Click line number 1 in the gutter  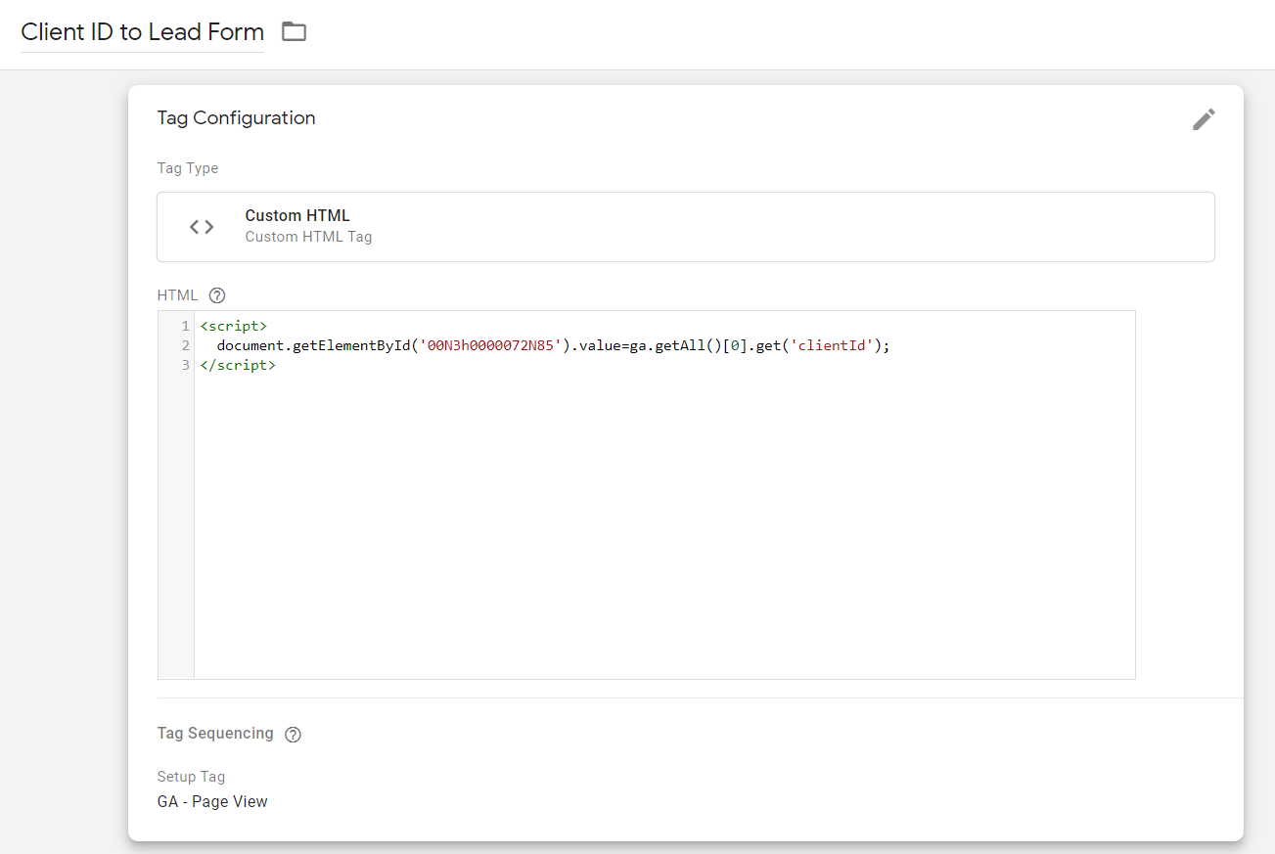click(186, 326)
